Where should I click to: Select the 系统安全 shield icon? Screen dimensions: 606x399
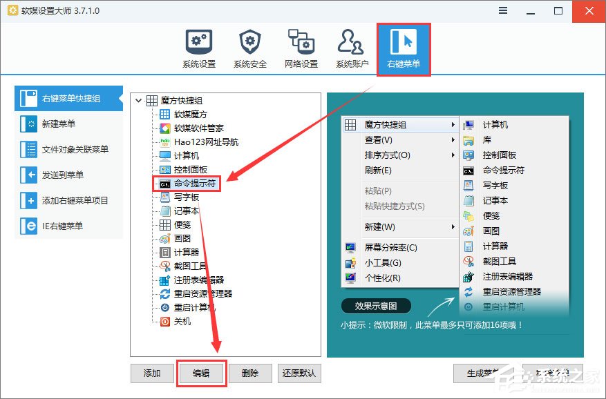pyautogui.click(x=249, y=46)
